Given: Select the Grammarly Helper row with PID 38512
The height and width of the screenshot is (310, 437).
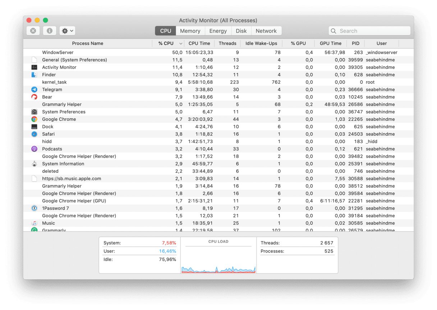Looking at the screenshot, I should pyautogui.click(x=218, y=186).
